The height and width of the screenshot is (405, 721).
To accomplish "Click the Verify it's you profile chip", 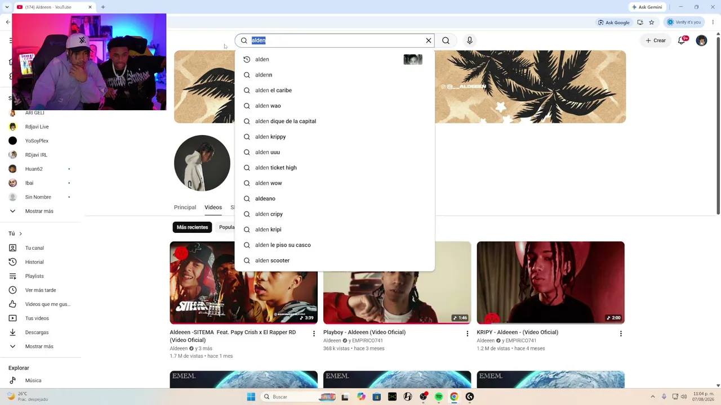I will (684, 22).
